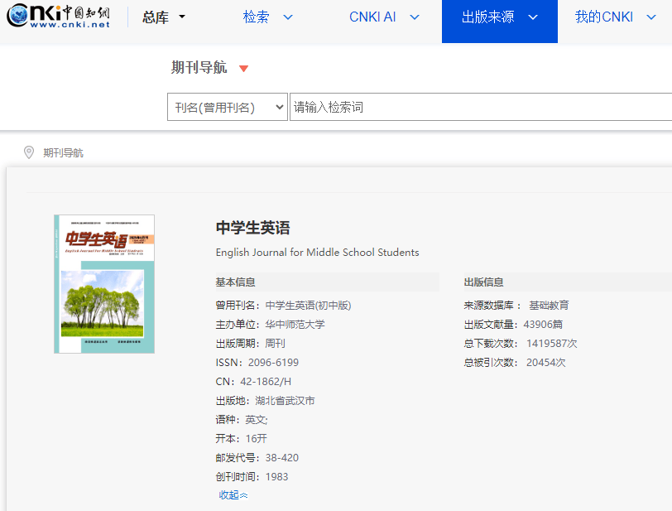Click publication place 湖北省武汉市
The width and height of the screenshot is (672, 511).
pos(285,401)
